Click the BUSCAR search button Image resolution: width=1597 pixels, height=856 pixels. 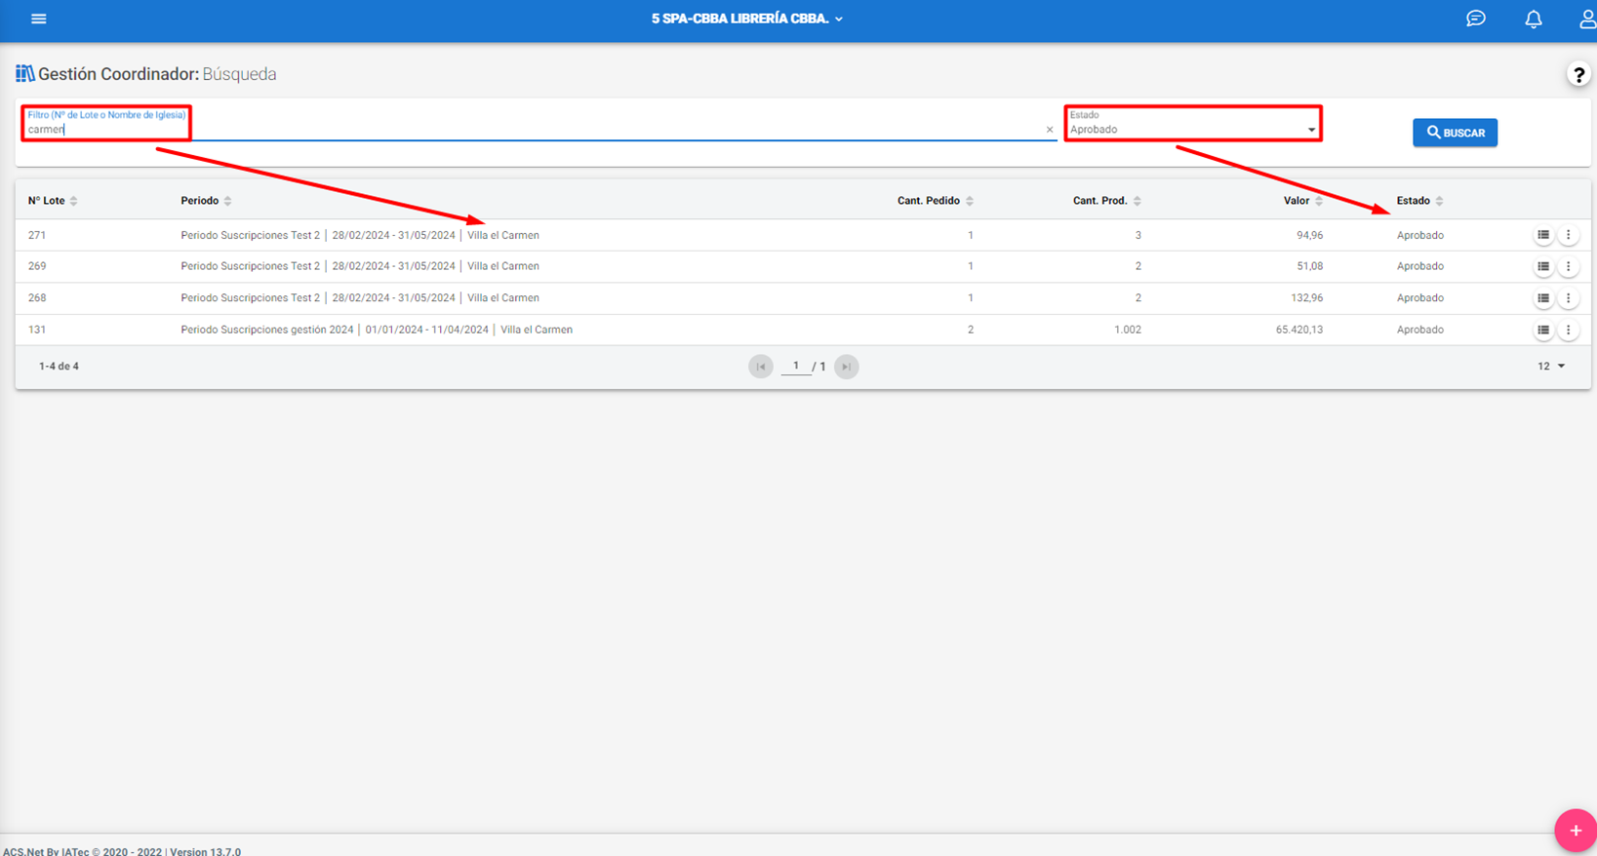tap(1455, 133)
